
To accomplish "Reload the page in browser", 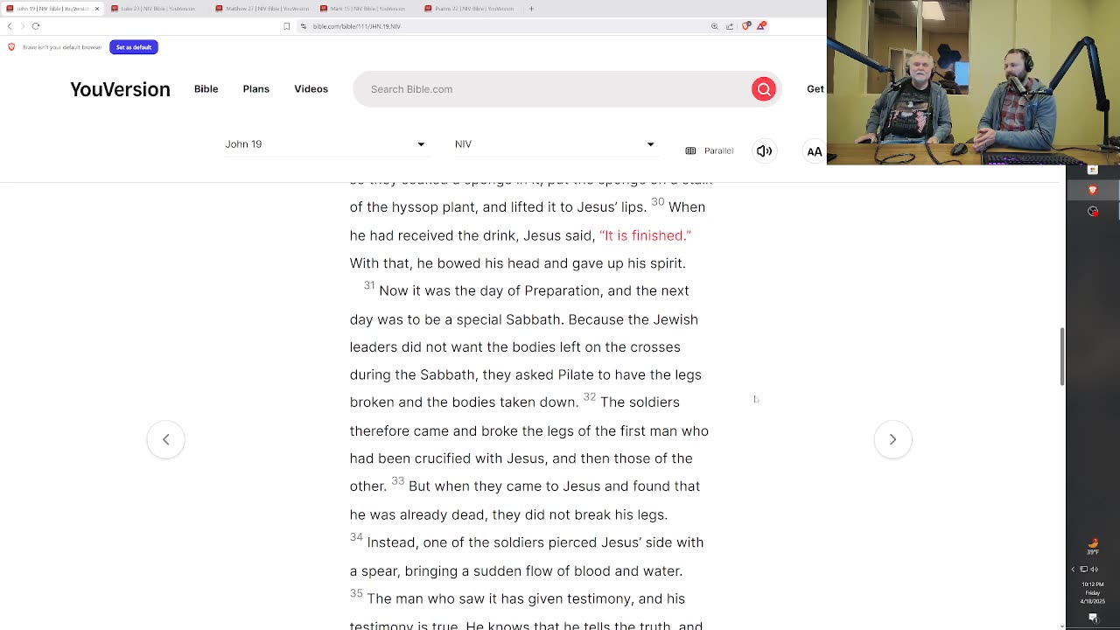I will click(36, 26).
